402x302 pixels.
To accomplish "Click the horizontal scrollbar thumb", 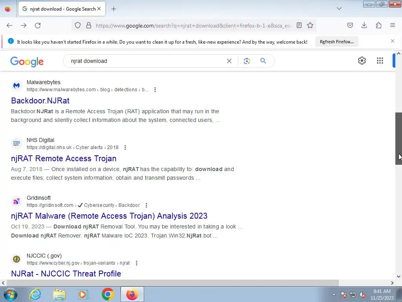I will (x=173, y=283).
